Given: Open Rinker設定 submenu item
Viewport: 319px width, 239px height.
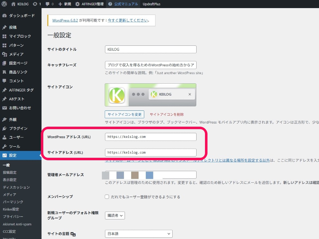Looking at the screenshot, I should click(x=11, y=209).
